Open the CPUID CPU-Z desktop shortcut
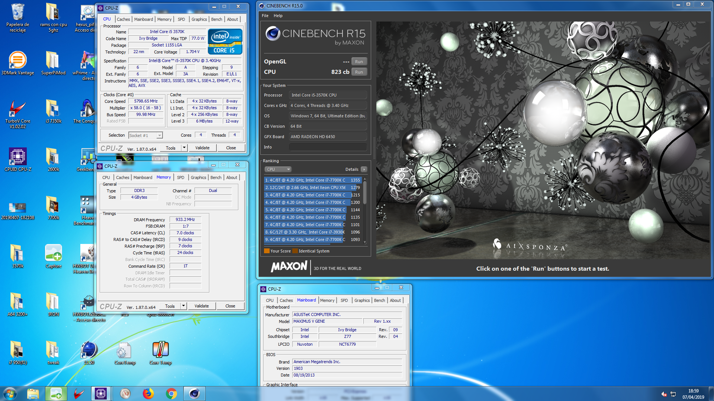The width and height of the screenshot is (714, 401). coord(17,160)
